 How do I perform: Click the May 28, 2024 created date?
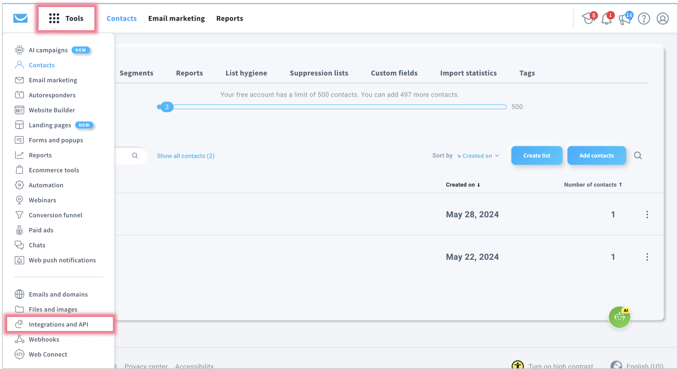click(472, 215)
